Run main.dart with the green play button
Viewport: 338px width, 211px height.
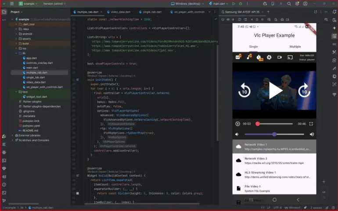[234, 4]
